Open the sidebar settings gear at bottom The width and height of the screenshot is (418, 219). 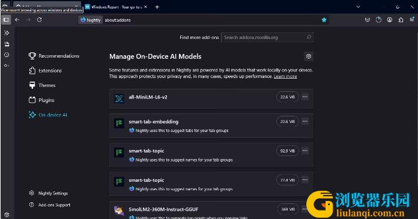pyautogui.click(x=7, y=215)
